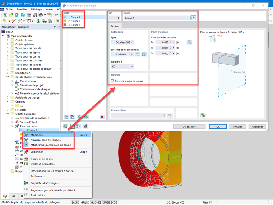Screen dimensions: 273x205
Task: Click the units and decimals dialog icon
Action: [65, 126]
